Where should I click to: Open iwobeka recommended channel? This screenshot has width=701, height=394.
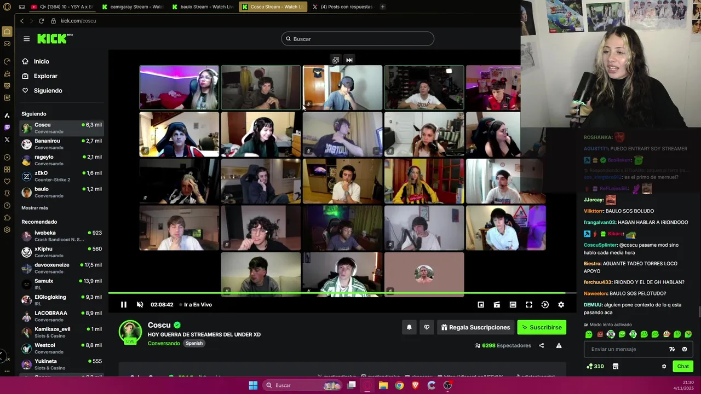point(61,236)
